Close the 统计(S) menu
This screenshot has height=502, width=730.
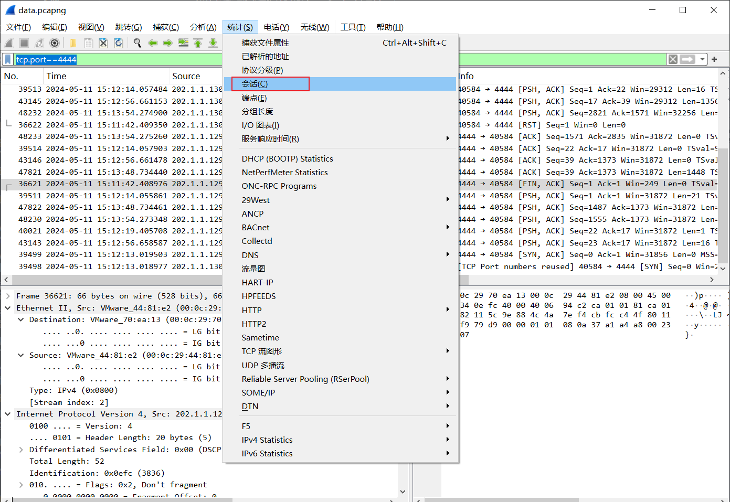click(x=240, y=27)
